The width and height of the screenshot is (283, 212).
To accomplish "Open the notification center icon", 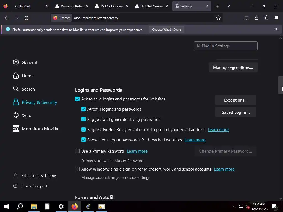I will pos(274,207).
